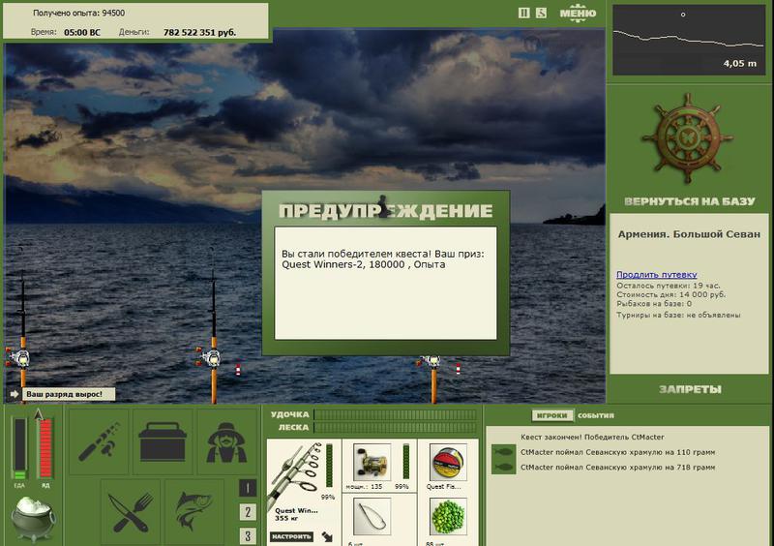Click the Quest Fla... line spool
The height and width of the screenshot is (546, 774).
[448, 462]
